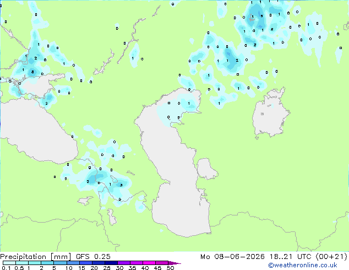Viewport: 349px width, 270px height.
Task: Click the "10" legend scale label
Action: coord(69,268)
